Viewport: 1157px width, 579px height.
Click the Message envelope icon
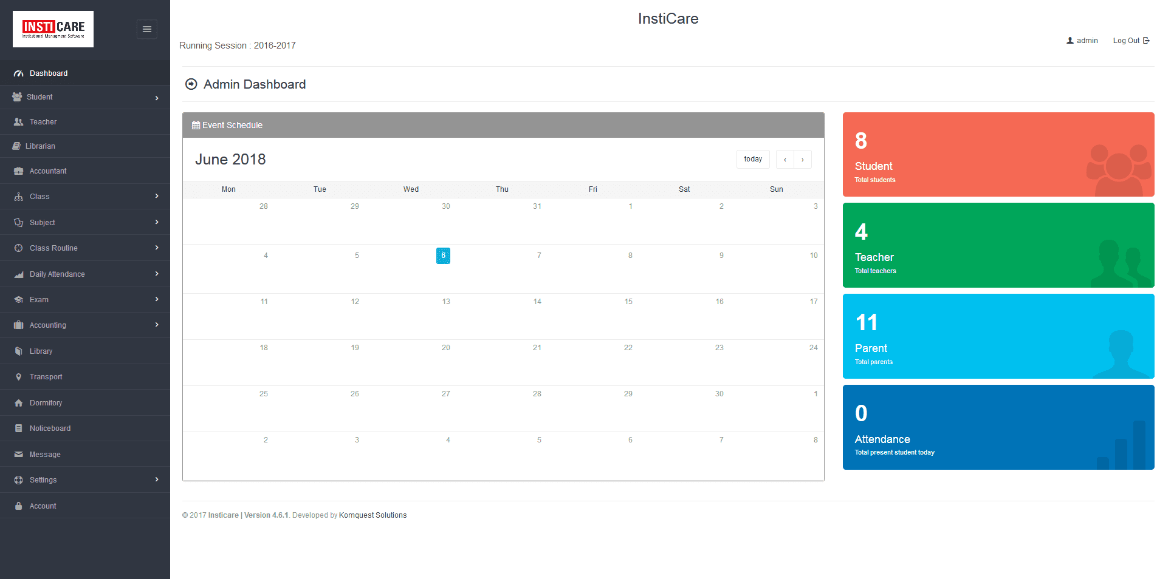(x=18, y=455)
